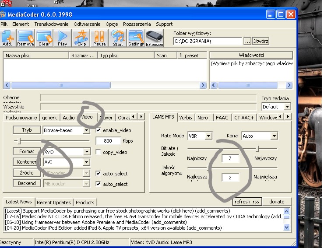Image resolution: width=331 pixels, height=248 pixels.
Task: Switch to the generic tab
Action: click(49, 118)
